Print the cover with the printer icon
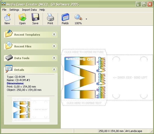154x134 pixels. 50,17
